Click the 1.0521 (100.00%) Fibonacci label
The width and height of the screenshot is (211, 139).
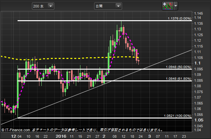click(177, 116)
